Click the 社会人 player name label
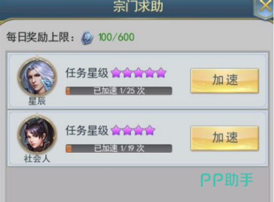Viewport: 274px width, 202px height. [x=37, y=159]
